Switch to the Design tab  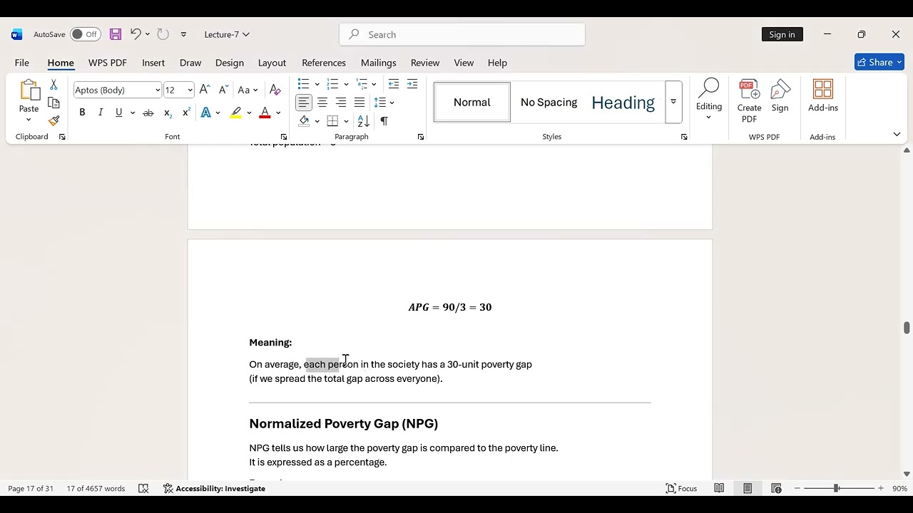coord(230,63)
